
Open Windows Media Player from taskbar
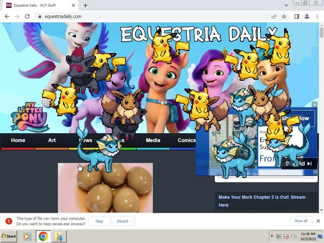click(27, 236)
